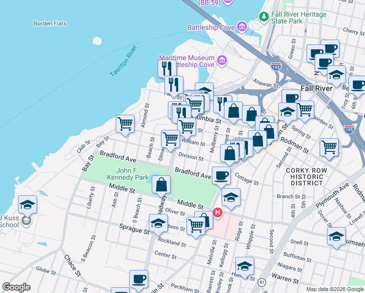Click the Route 81 shield marker
365x293 pixels.
(262, 283)
